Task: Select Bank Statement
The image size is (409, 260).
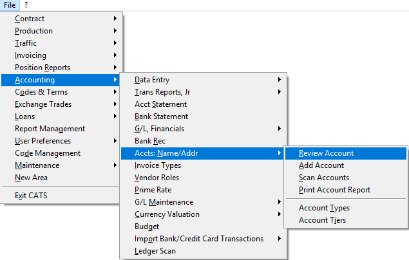Action: (202, 116)
